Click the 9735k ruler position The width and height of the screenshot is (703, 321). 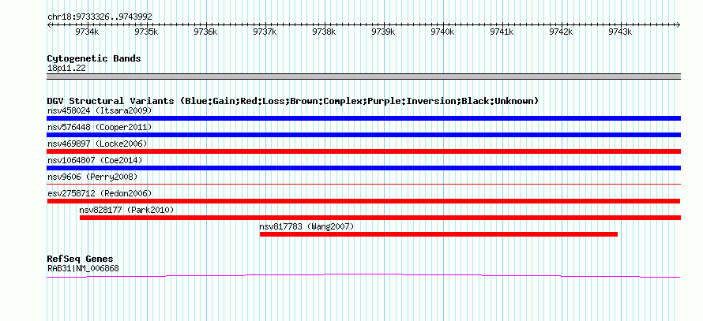(147, 32)
